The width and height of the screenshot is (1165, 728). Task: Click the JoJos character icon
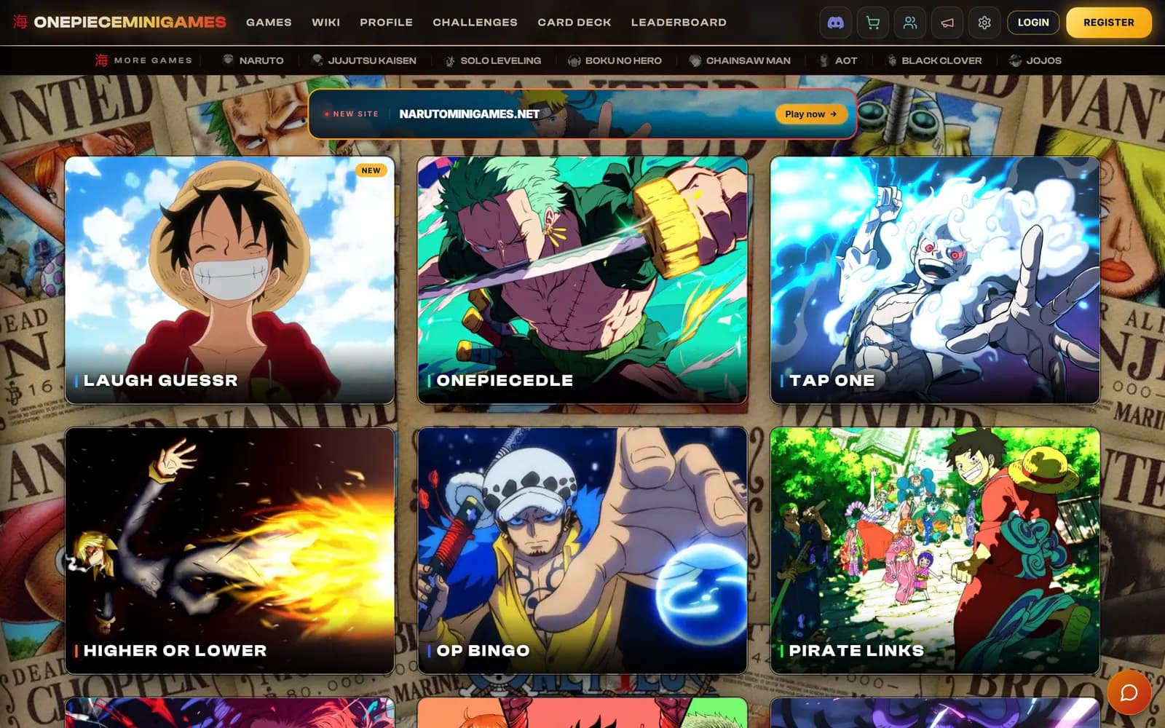point(1015,60)
